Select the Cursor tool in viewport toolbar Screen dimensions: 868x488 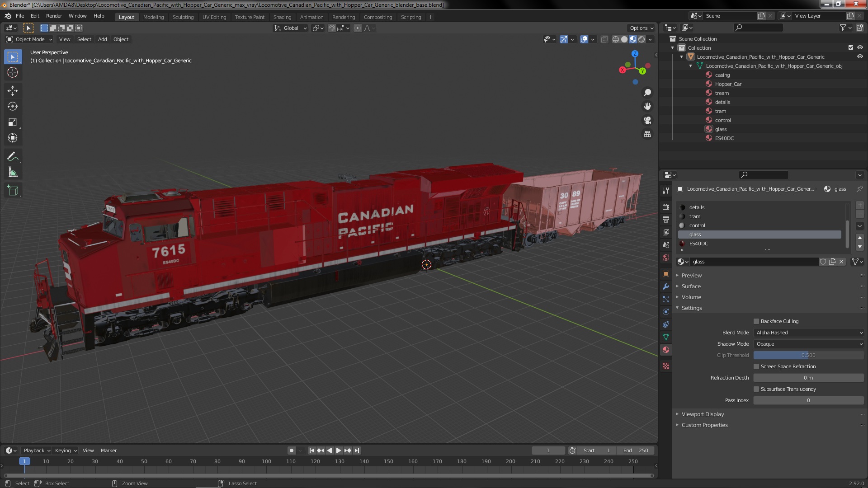13,72
